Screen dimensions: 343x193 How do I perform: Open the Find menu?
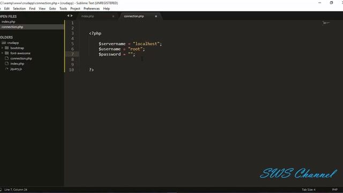pyautogui.click(x=32, y=9)
